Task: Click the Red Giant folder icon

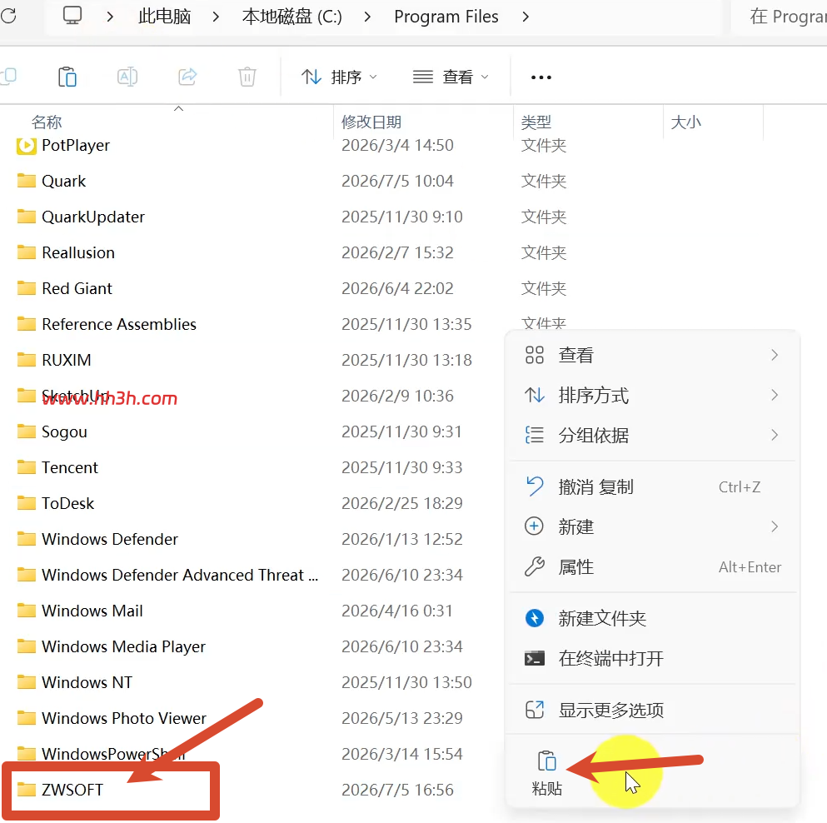Action: coord(27,288)
